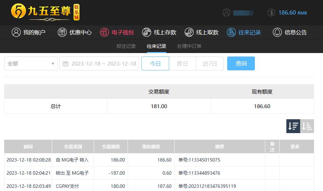Click the 优惠中心 gift icon
This screenshot has width=323, height=191.
tap(62, 32)
